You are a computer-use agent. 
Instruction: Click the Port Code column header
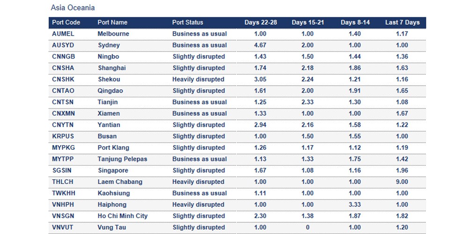[66, 22]
